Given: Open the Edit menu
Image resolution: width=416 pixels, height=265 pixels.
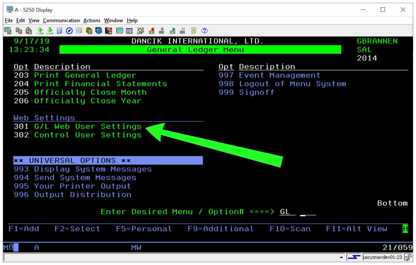Looking at the screenshot, I should [x=20, y=20].
